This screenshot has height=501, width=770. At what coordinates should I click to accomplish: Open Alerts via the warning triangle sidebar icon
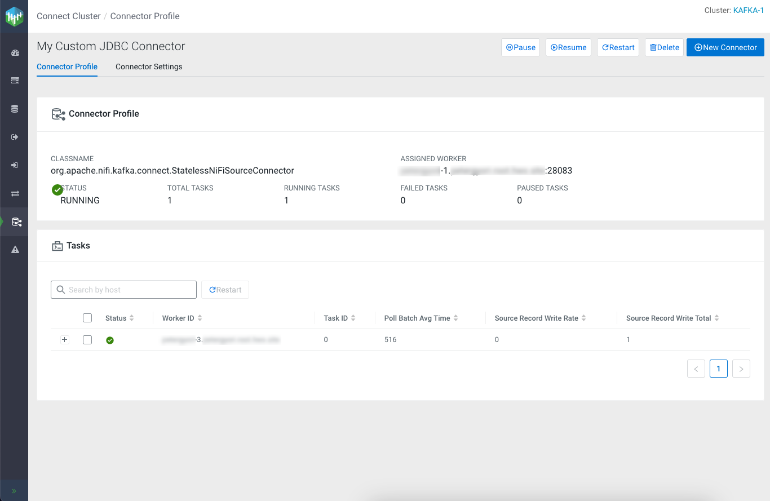pyautogui.click(x=15, y=250)
